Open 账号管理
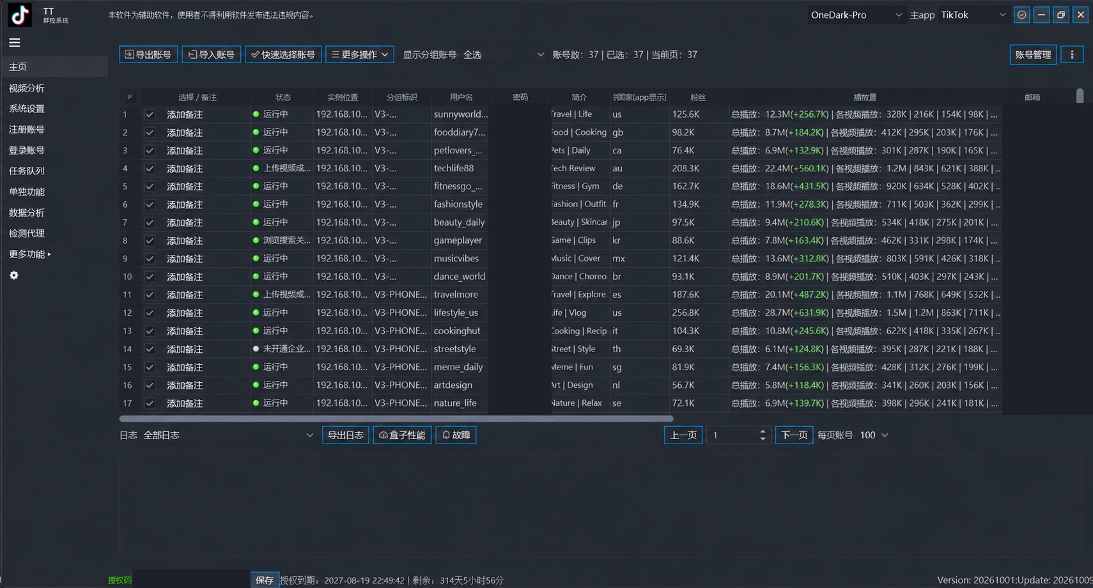The image size is (1093, 588). tap(1033, 55)
